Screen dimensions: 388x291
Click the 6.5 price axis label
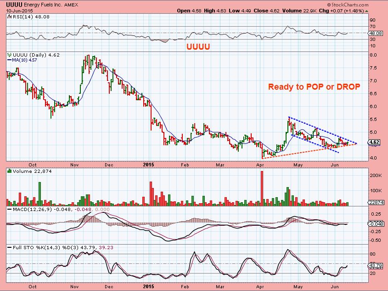(x=374, y=94)
